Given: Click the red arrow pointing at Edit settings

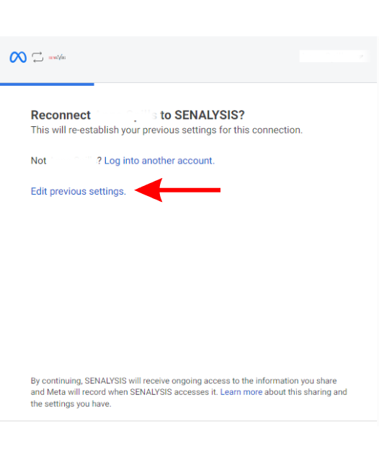Looking at the screenshot, I should click(x=177, y=190).
